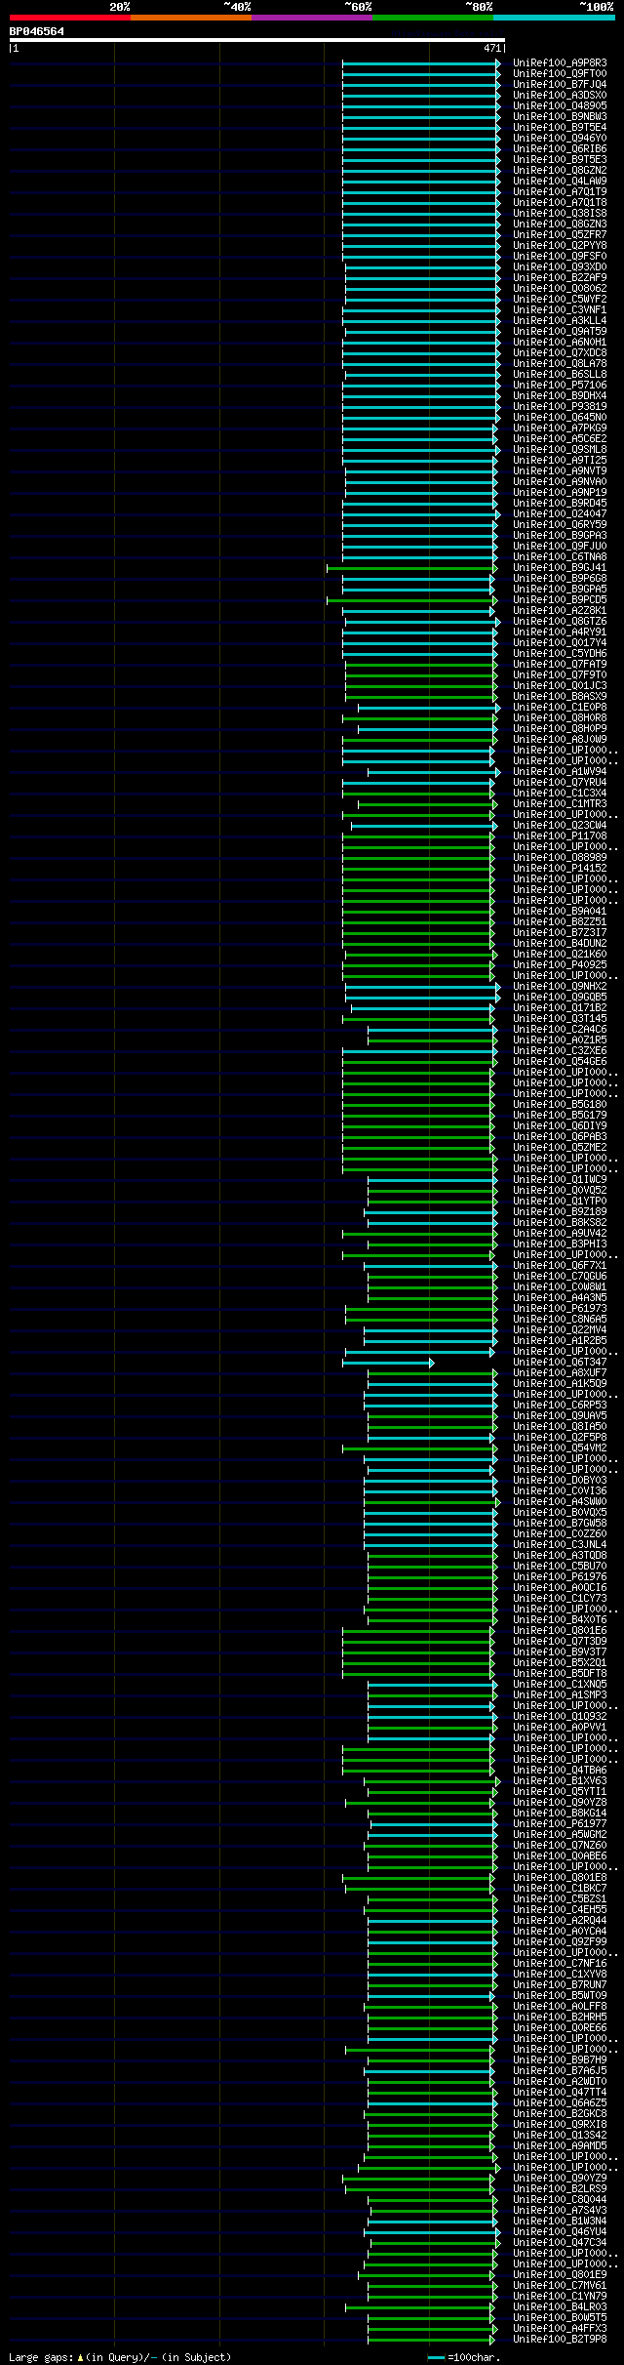Click the UniRef100_P61976 label
624x2365 pixels.
(x=560, y=1577)
